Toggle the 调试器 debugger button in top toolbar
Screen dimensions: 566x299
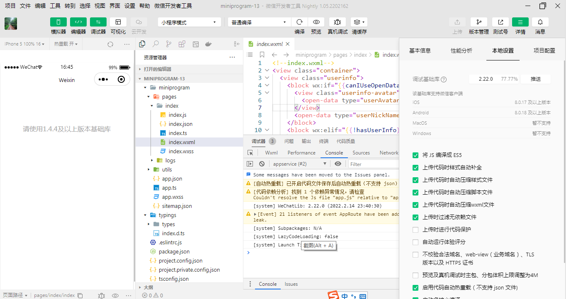[x=98, y=22]
